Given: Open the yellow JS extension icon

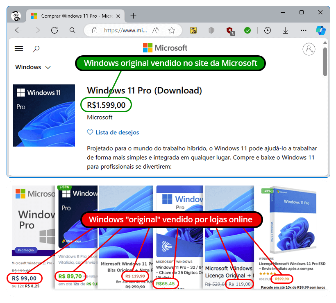Looking at the screenshot, I should tap(193, 30).
